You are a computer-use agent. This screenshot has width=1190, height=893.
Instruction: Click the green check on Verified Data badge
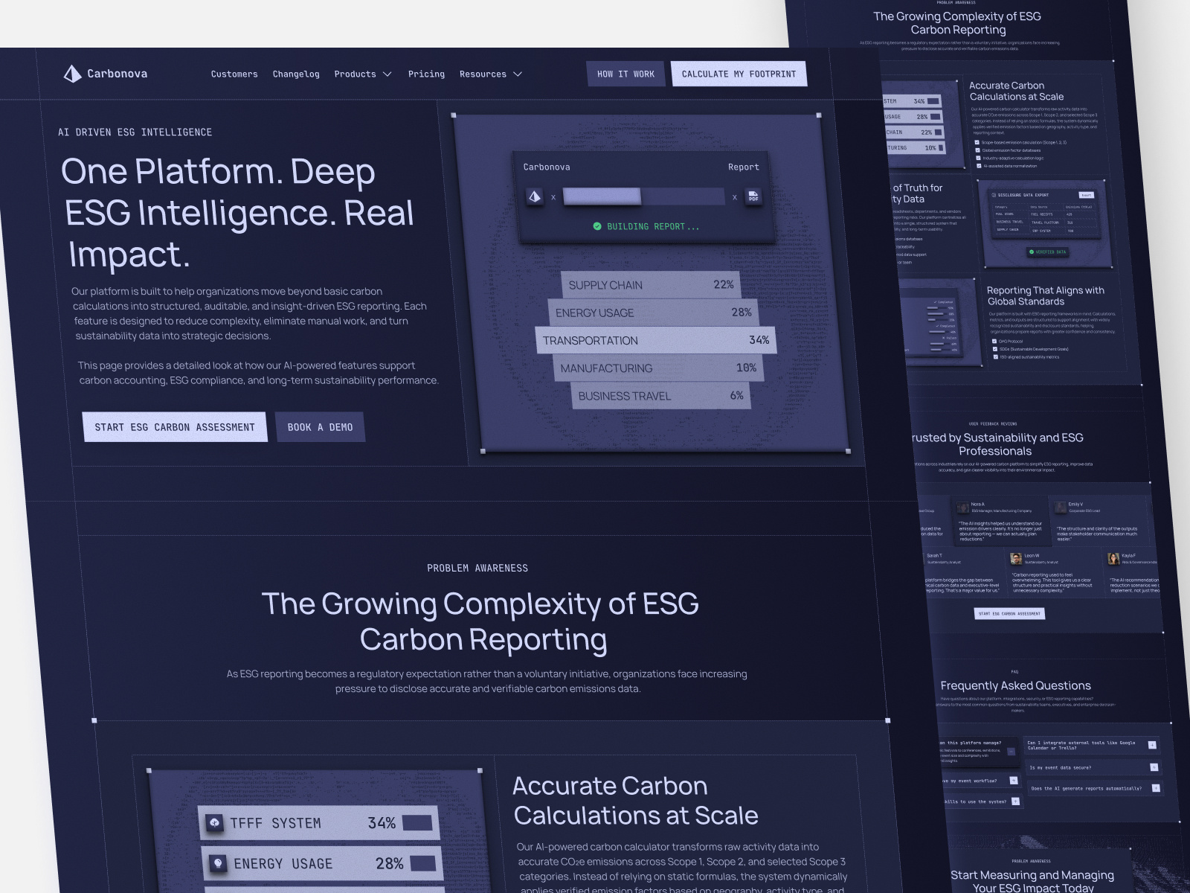click(x=1032, y=252)
